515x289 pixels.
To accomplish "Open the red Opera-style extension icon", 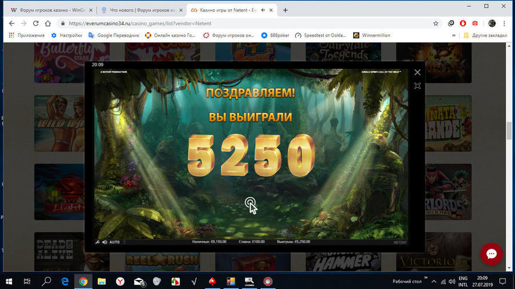I will point(463,23).
